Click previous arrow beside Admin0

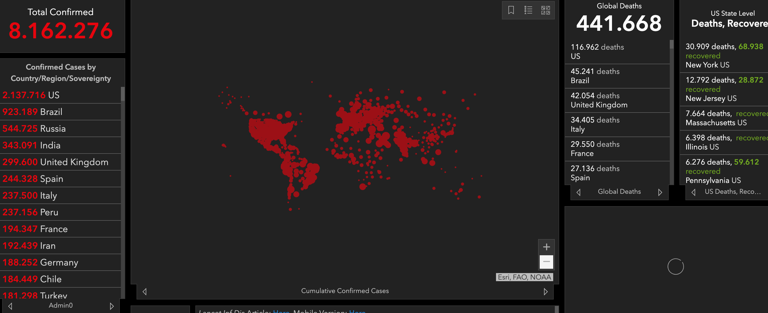pyautogui.click(x=10, y=306)
